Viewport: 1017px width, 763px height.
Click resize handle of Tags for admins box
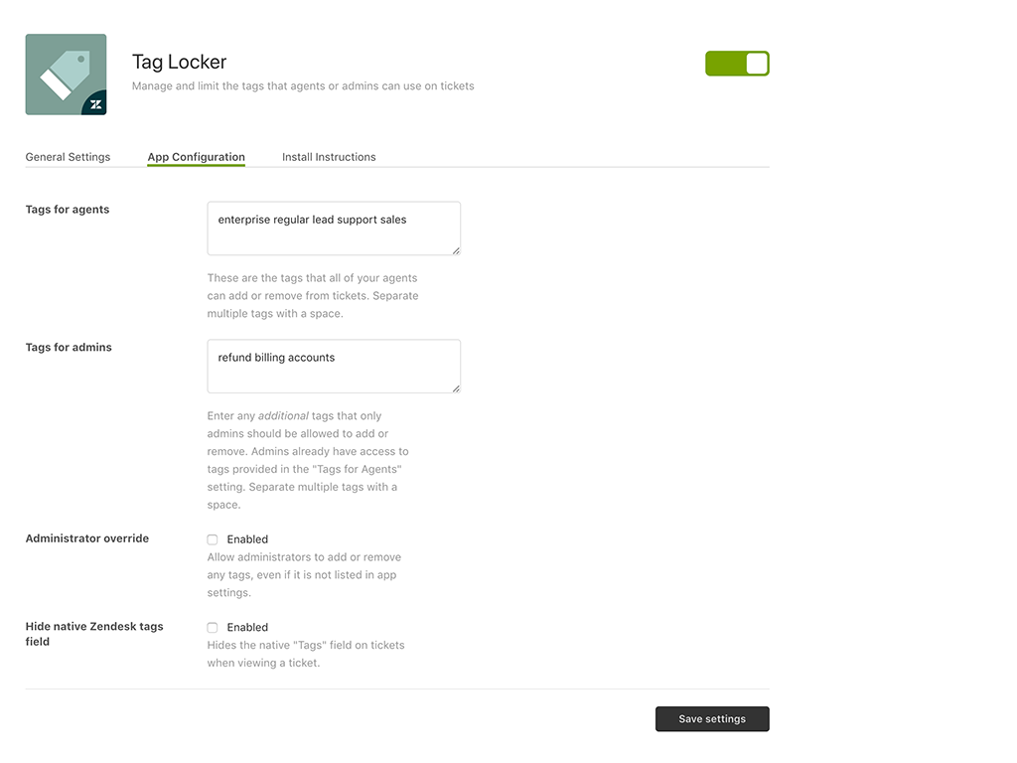[x=456, y=388]
